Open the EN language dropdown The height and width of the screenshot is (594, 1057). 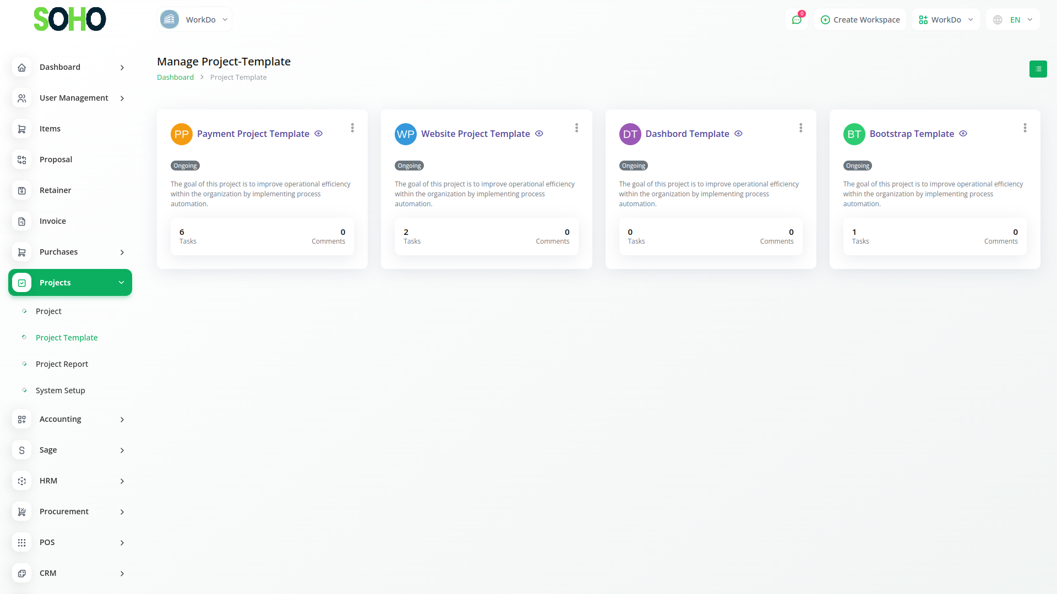(x=1013, y=20)
